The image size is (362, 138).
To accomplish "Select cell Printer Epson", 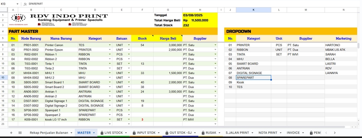I will [61, 50].
